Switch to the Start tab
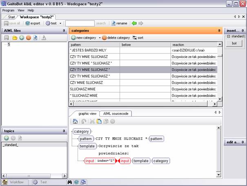The image size is (247, 186). coord(11,17)
